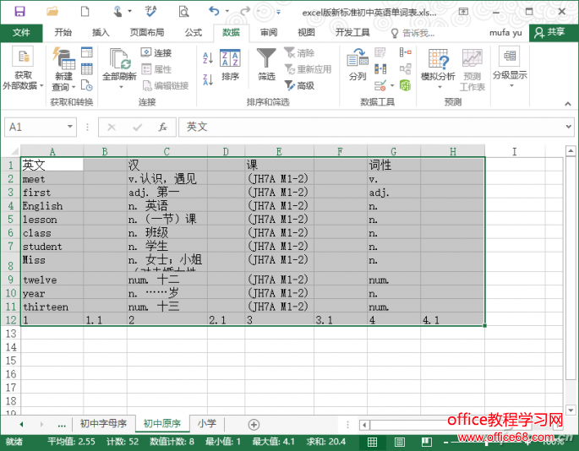Expand the undo history dropdown arrow
This screenshot has height=451, width=579.
pos(227,12)
